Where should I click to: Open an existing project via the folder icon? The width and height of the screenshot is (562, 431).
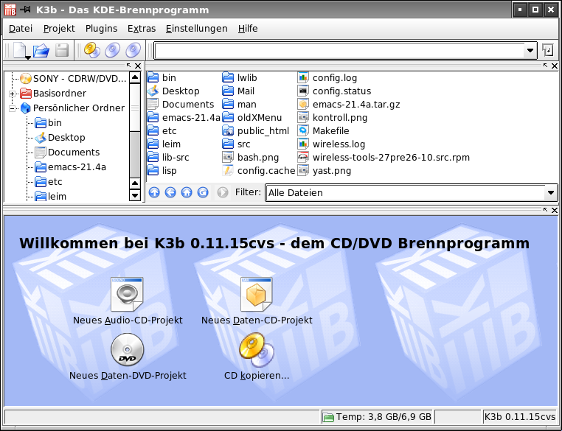click(x=41, y=50)
